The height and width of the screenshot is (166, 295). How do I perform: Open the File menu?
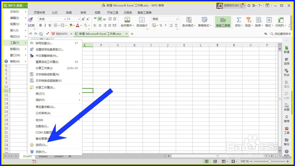(15, 12)
